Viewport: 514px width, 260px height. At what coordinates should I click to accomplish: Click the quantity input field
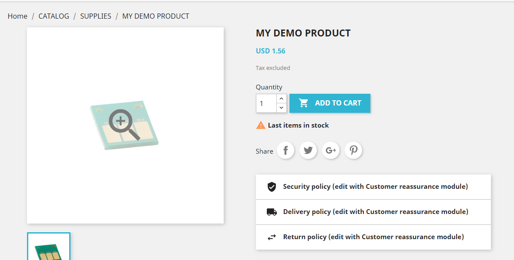(266, 103)
